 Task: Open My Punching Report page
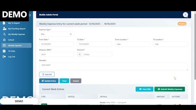[16, 29]
